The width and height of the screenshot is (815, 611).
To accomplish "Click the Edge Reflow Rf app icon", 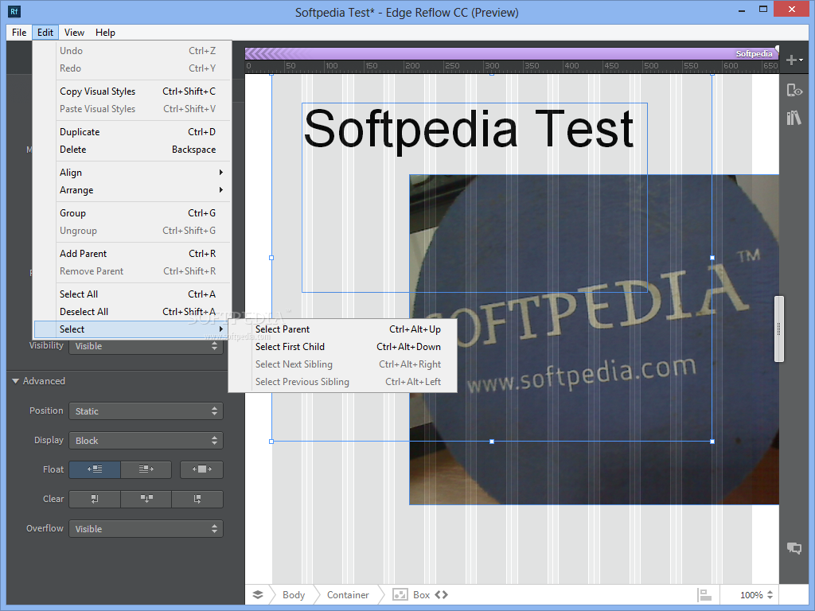I will [x=14, y=11].
